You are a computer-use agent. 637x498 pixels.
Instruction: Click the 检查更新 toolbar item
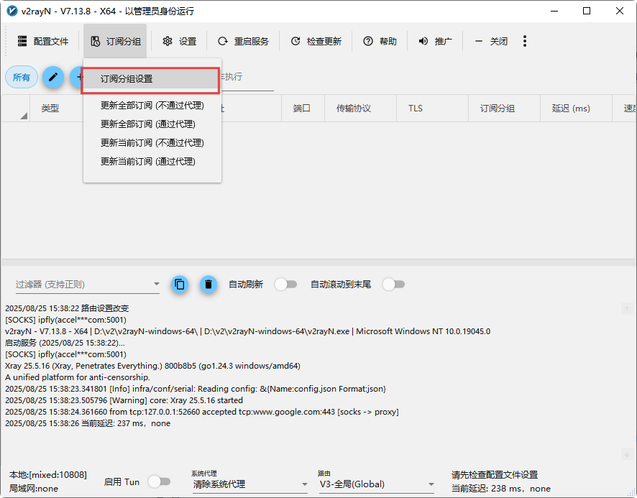(x=316, y=42)
